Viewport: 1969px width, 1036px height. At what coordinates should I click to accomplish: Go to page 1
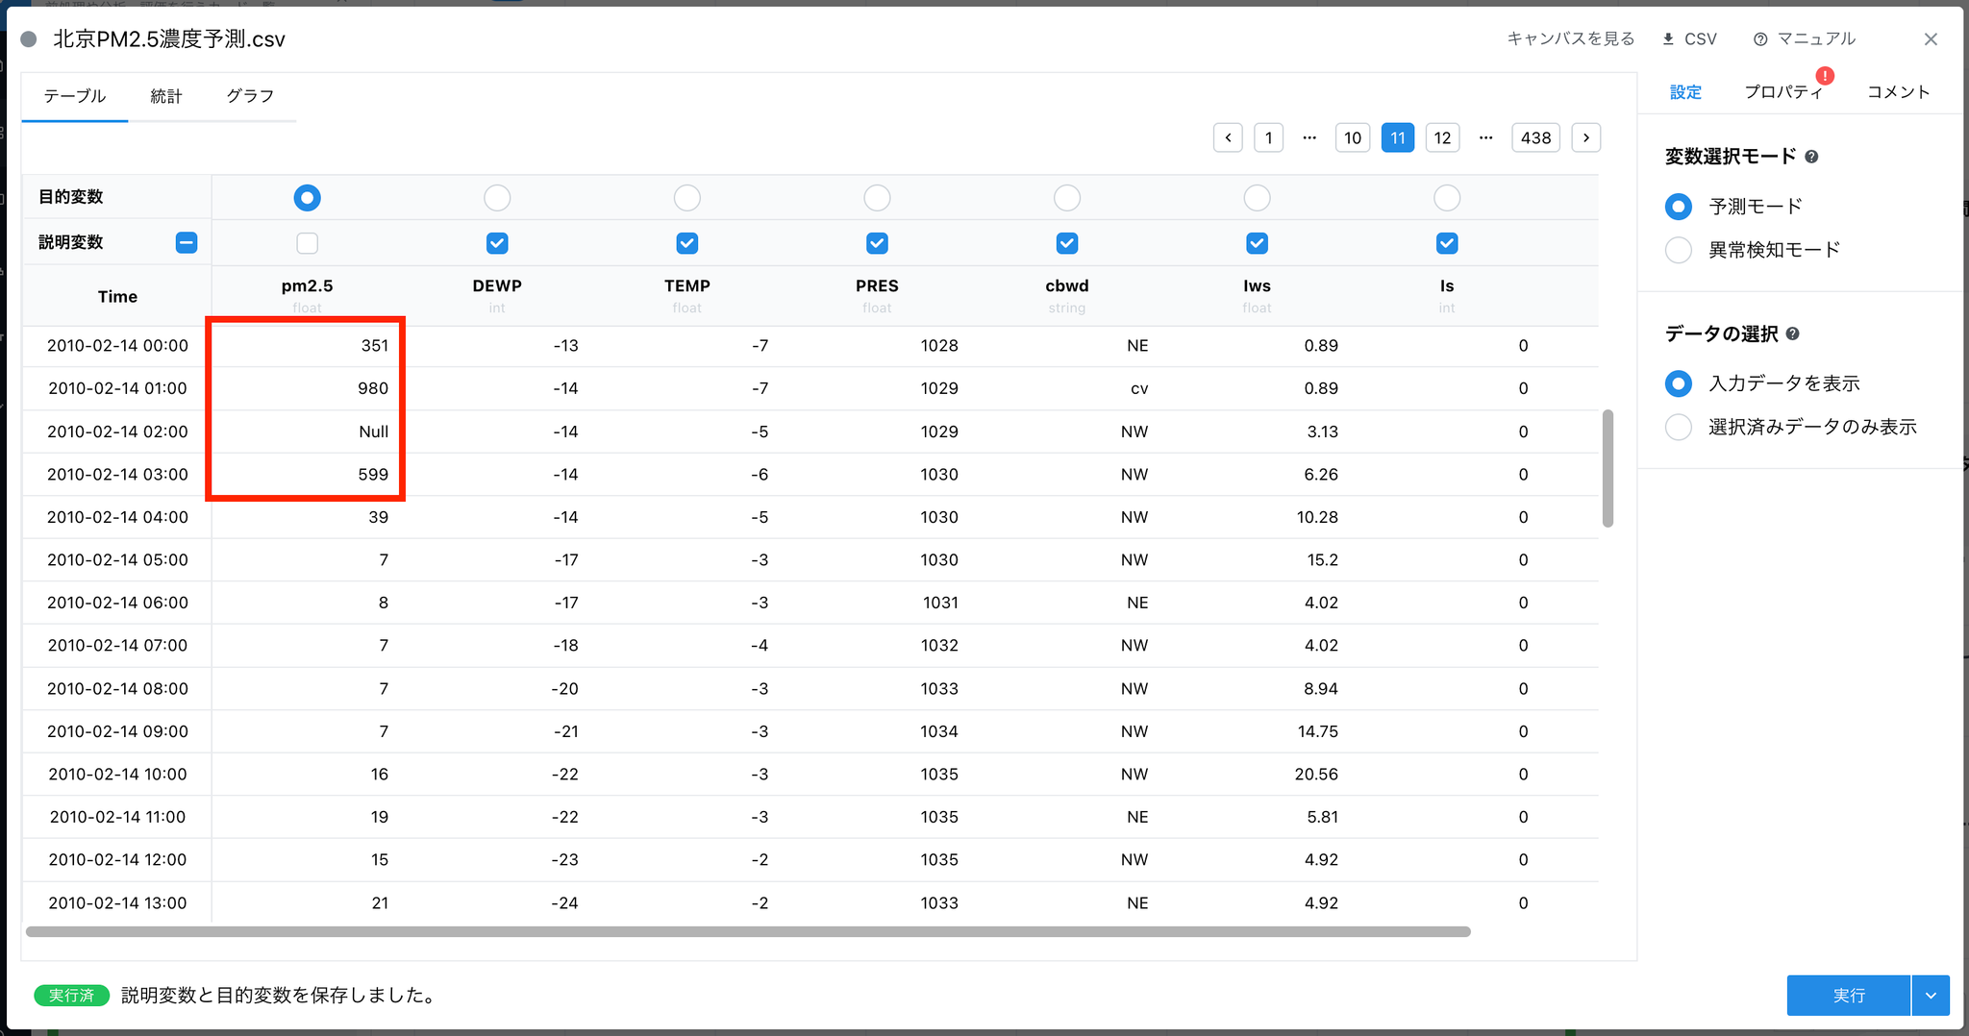(x=1269, y=137)
